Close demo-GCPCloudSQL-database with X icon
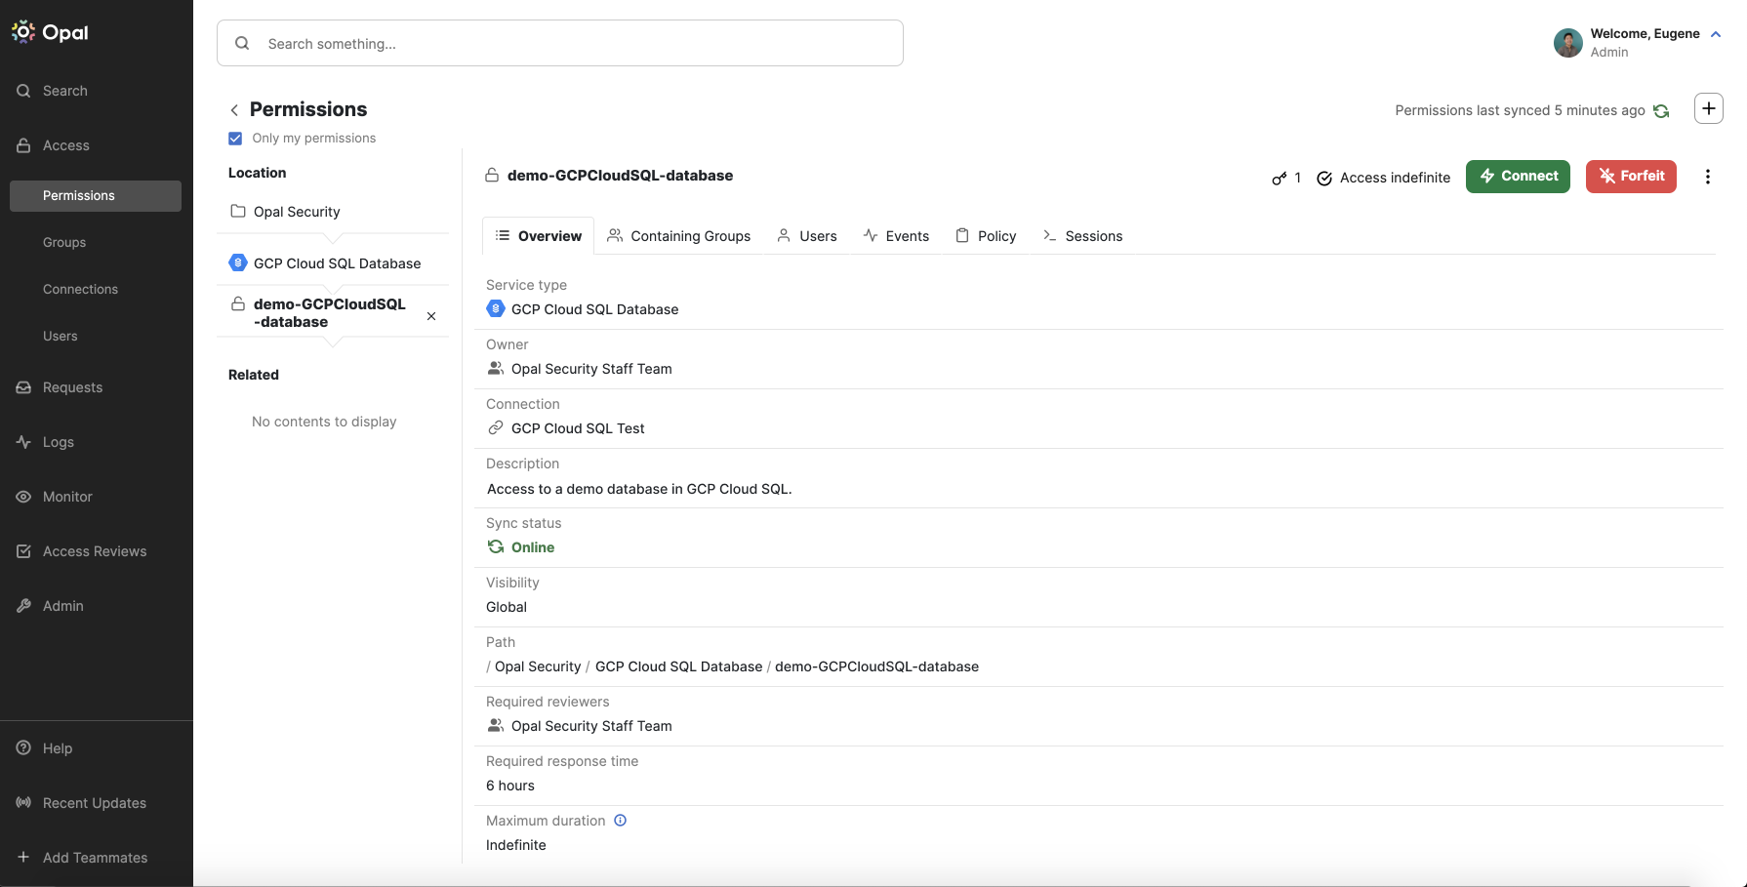This screenshot has width=1747, height=887. (431, 316)
